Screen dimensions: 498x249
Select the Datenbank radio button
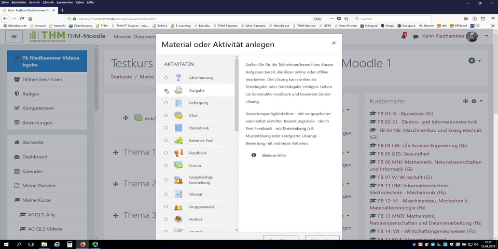(x=166, y=128)
